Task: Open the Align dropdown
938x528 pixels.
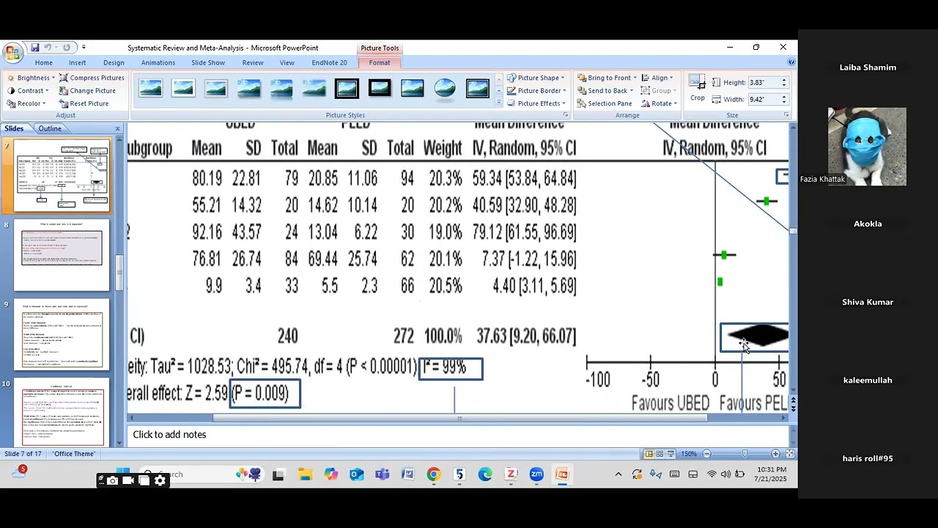Action: 657,78
